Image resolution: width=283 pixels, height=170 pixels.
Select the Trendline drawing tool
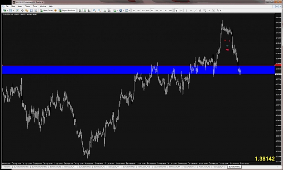pos(196,11)
